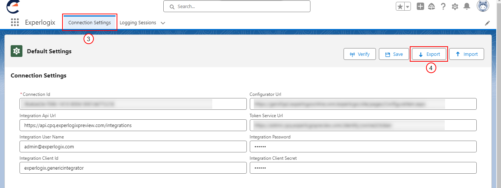The image size is (501, 188).
Task: Click the pencil edit navigation icon
Action: click(487, 23)
